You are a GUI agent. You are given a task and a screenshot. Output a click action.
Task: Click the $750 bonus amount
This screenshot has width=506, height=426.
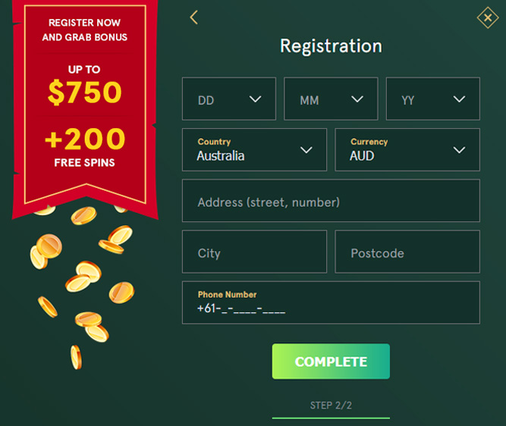point(84,92)
